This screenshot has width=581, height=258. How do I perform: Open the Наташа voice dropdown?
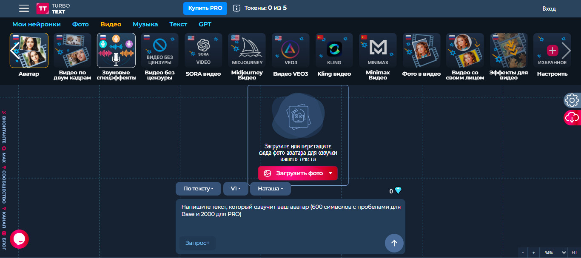271,188
